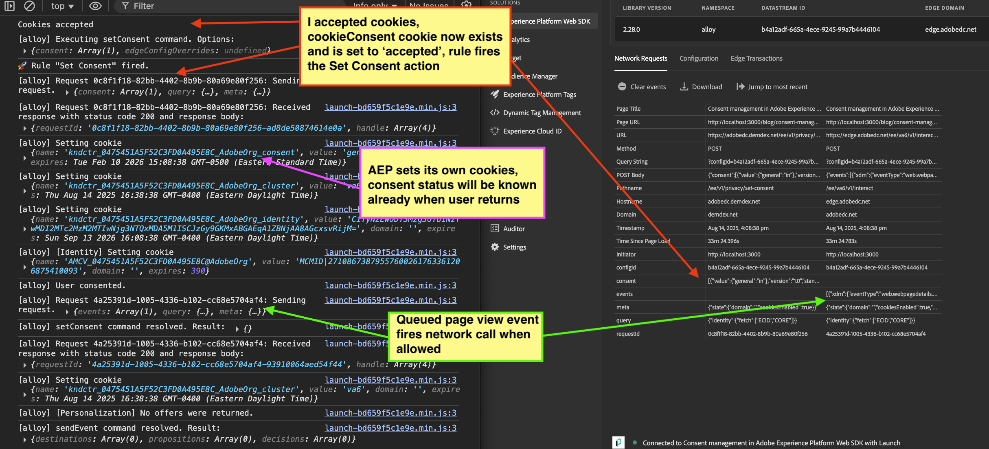Expand the setConsent options object {consent: Array(1)}
The height and width of the screenshot is (449, 989).
point(25,51)
